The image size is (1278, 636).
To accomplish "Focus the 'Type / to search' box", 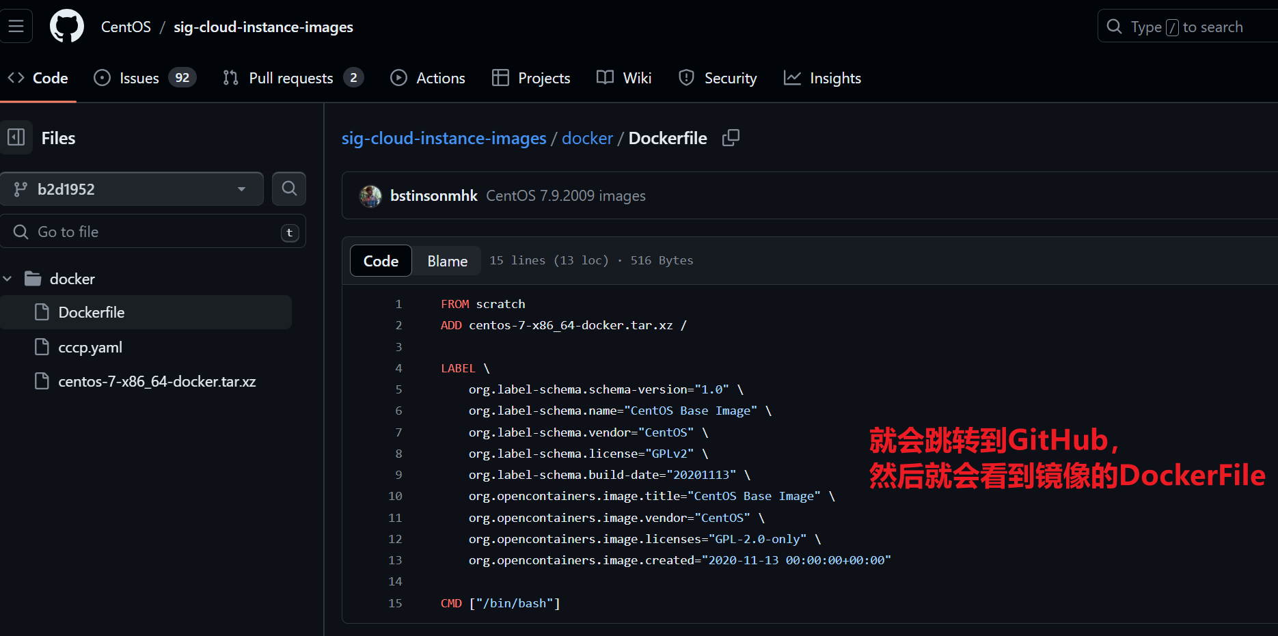I will [x=1188, y=26].
